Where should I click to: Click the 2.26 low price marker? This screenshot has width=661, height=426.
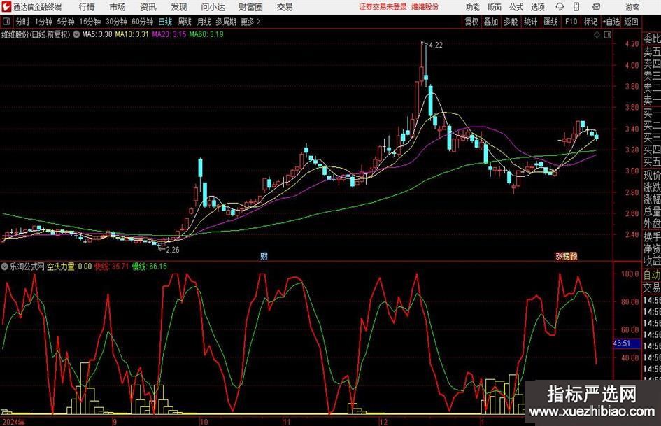[x=172, y=250]
